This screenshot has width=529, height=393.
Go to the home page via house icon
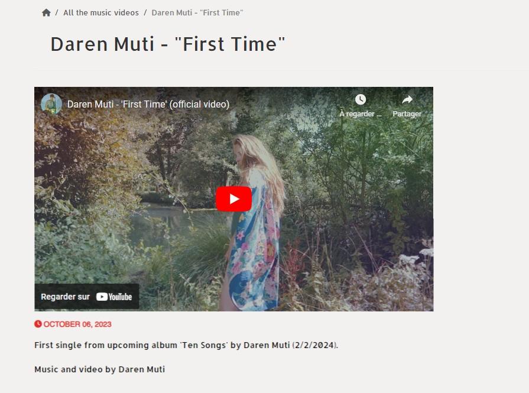tap(46, 13)
